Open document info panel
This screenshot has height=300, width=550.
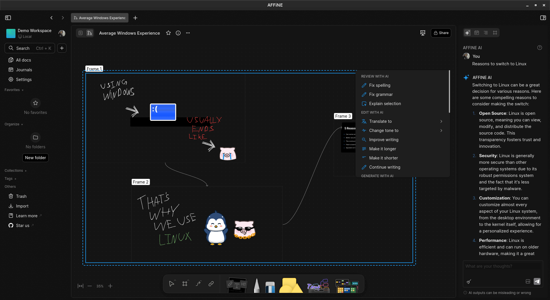click(x=178, y=33)
